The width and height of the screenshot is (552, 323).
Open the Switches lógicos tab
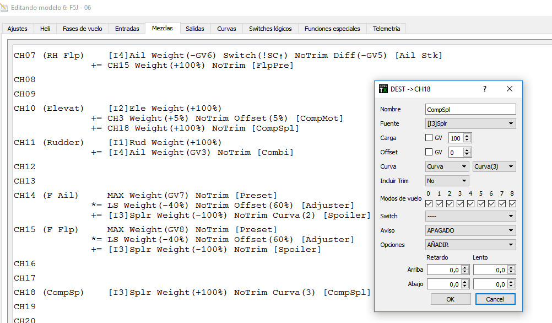pyautogui.click(x=270, y=29)
